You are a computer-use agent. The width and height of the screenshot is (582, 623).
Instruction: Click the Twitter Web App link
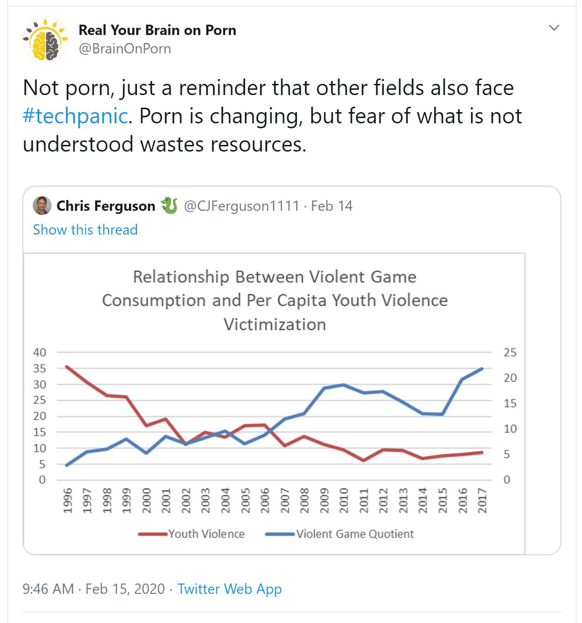[x=230, y=589]
